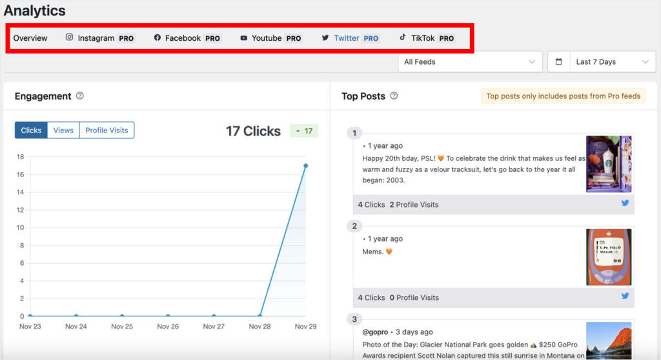This screenshot has width=661, height=360.
Task: Open the Starbucks PSL post thumbnail
Action: 609,164
